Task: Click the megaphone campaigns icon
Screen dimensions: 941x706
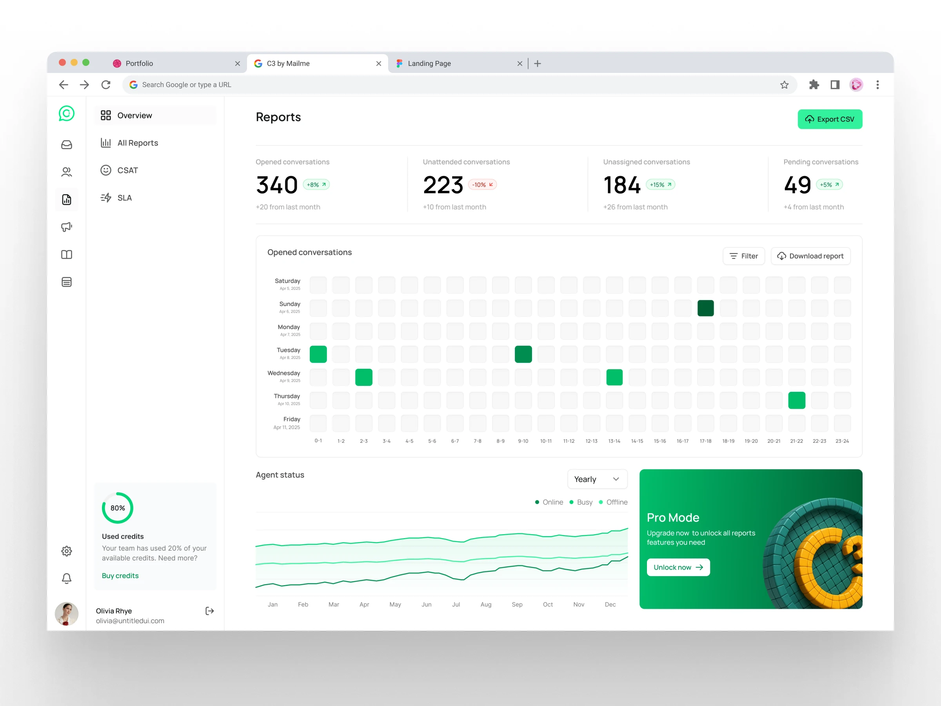Action: pos(66,227)
